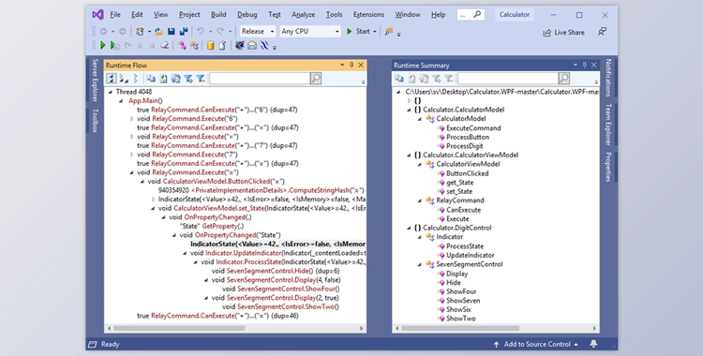Select the ProcessDigit method in Runtime Summary
The width and height of the screenshot is (703, 356).
point(465,146)
